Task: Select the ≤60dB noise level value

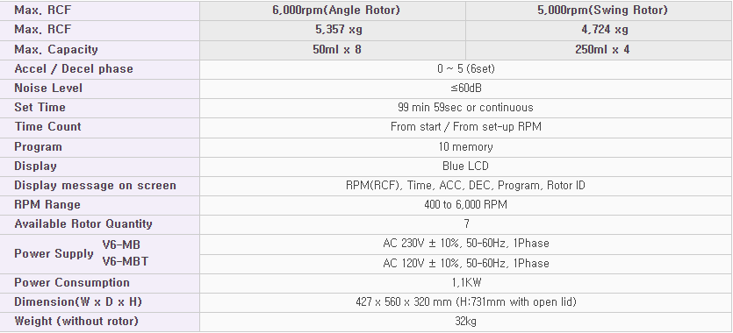Action: click(466, 89)
